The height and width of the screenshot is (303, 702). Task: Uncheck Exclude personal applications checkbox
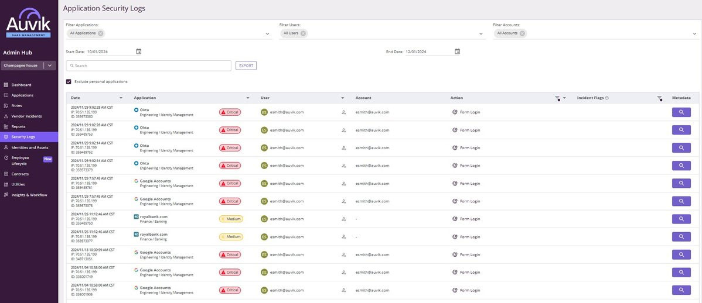pyautogui.click(x=69, y=81)
